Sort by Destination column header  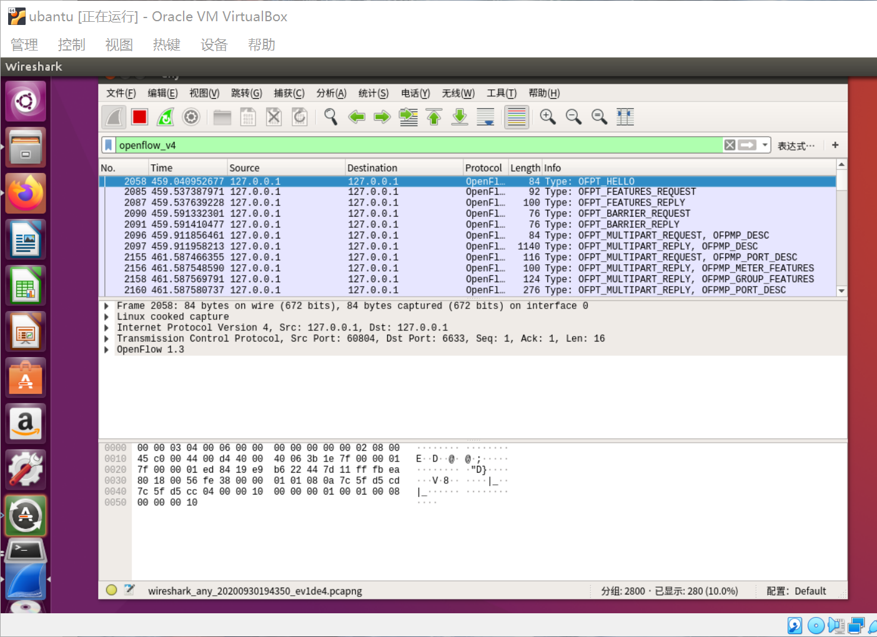pyautogui.click(x=404, y=168)
